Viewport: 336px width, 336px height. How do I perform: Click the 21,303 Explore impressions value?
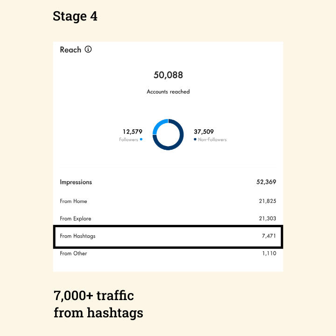pos(266,218)
